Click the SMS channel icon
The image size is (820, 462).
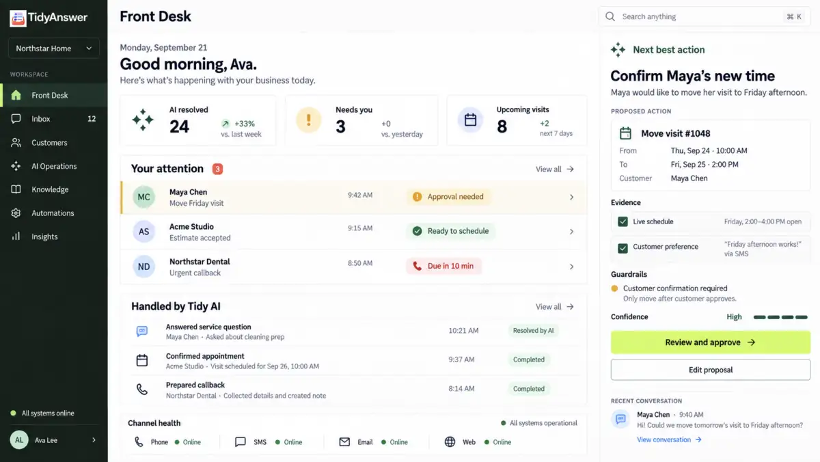point(241,442)
